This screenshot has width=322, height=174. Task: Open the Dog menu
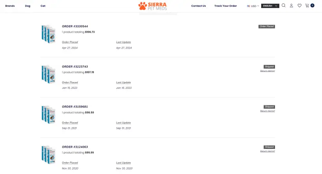tap(28, 6)
